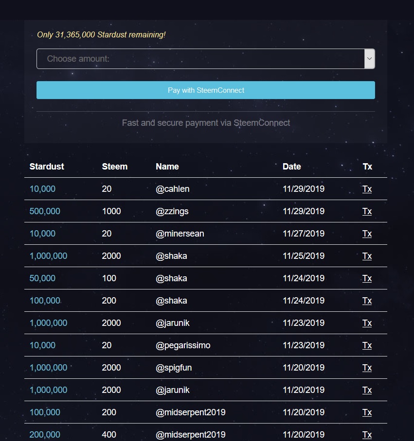The height and width of the screenshot is (441, 414).
Task: Open Tx link for @minersean purchase
Action: click(x=367, y=234)
